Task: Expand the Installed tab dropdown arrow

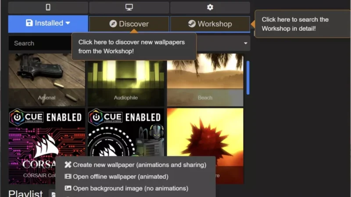Action: coord(68,23)
